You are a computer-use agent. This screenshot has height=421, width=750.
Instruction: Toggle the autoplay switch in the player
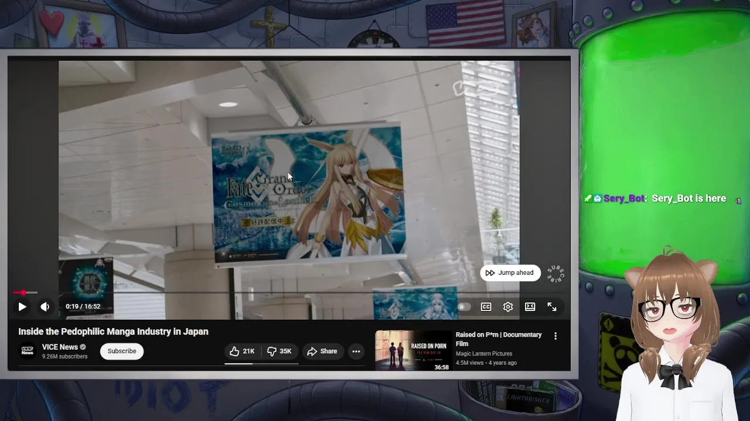coord(463,306)
